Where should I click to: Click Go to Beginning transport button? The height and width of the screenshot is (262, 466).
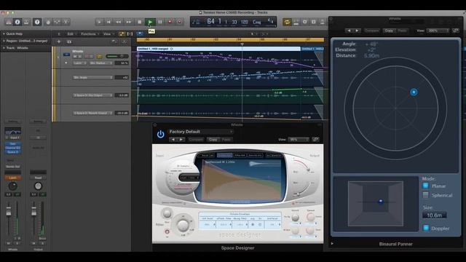[108, 22]
